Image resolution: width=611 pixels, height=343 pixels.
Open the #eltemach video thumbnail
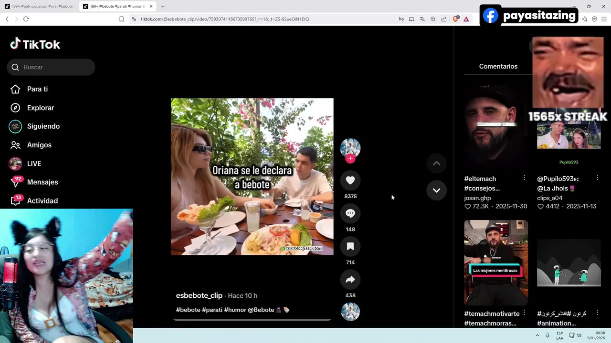click(x=496, y=127)
